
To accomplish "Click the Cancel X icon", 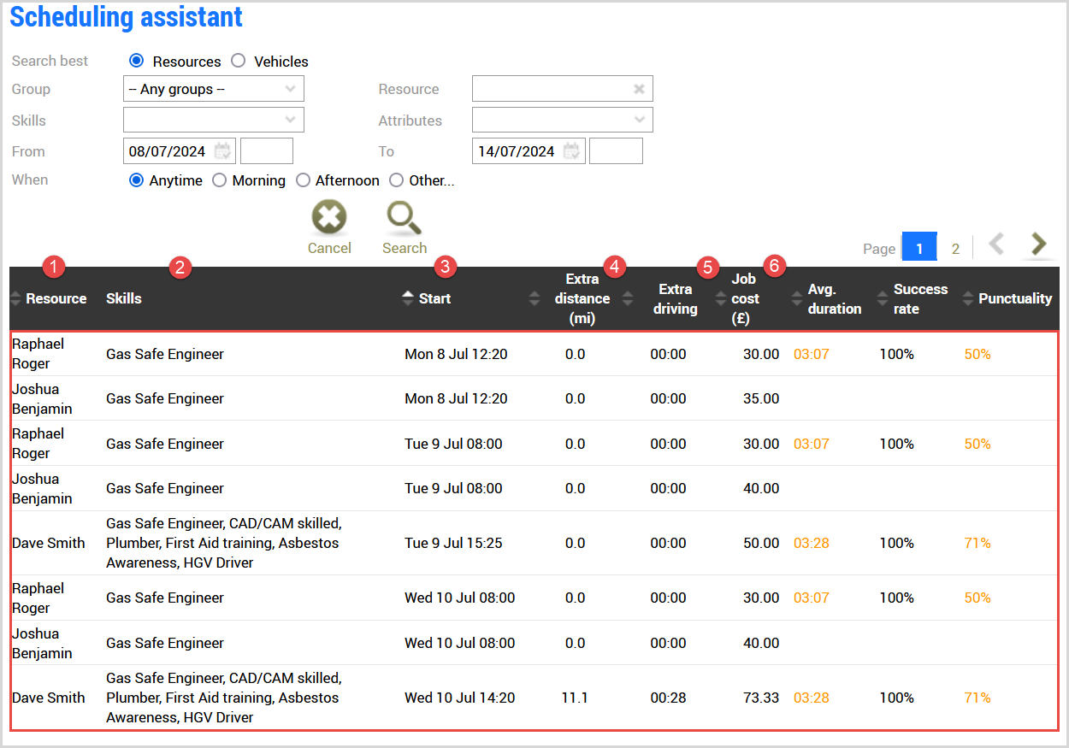I will click(x=329, y=218).
